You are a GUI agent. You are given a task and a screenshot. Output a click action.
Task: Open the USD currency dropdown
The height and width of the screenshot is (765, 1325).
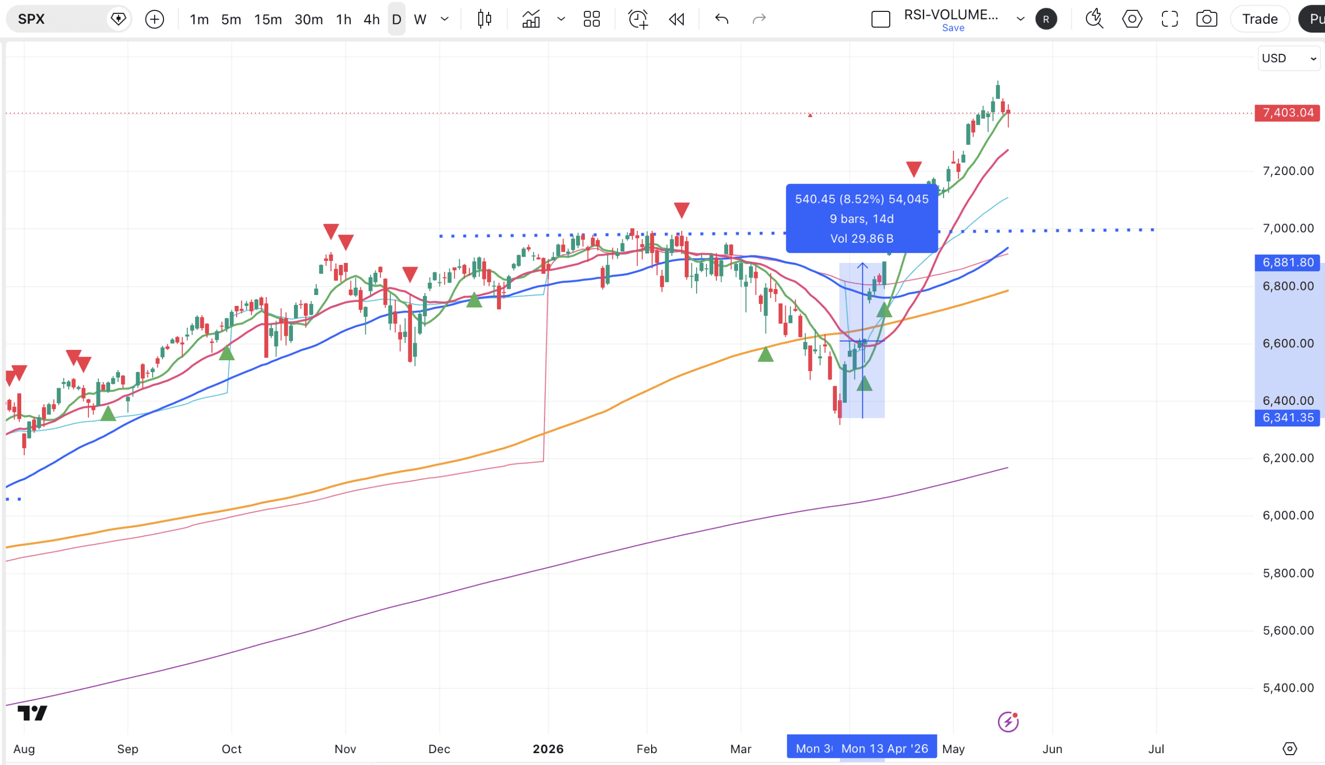1289,58
